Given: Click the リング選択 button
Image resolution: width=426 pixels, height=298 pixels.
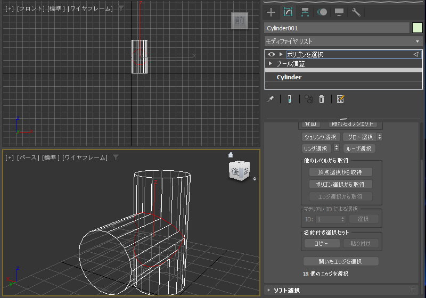Looking at the screenshot, I should 316,148.
